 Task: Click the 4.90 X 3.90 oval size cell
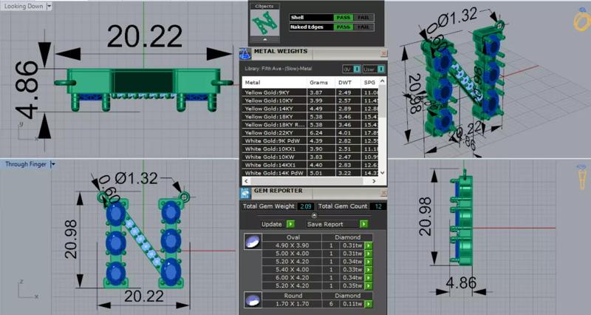pyautogui.click(x=292, y=245)
